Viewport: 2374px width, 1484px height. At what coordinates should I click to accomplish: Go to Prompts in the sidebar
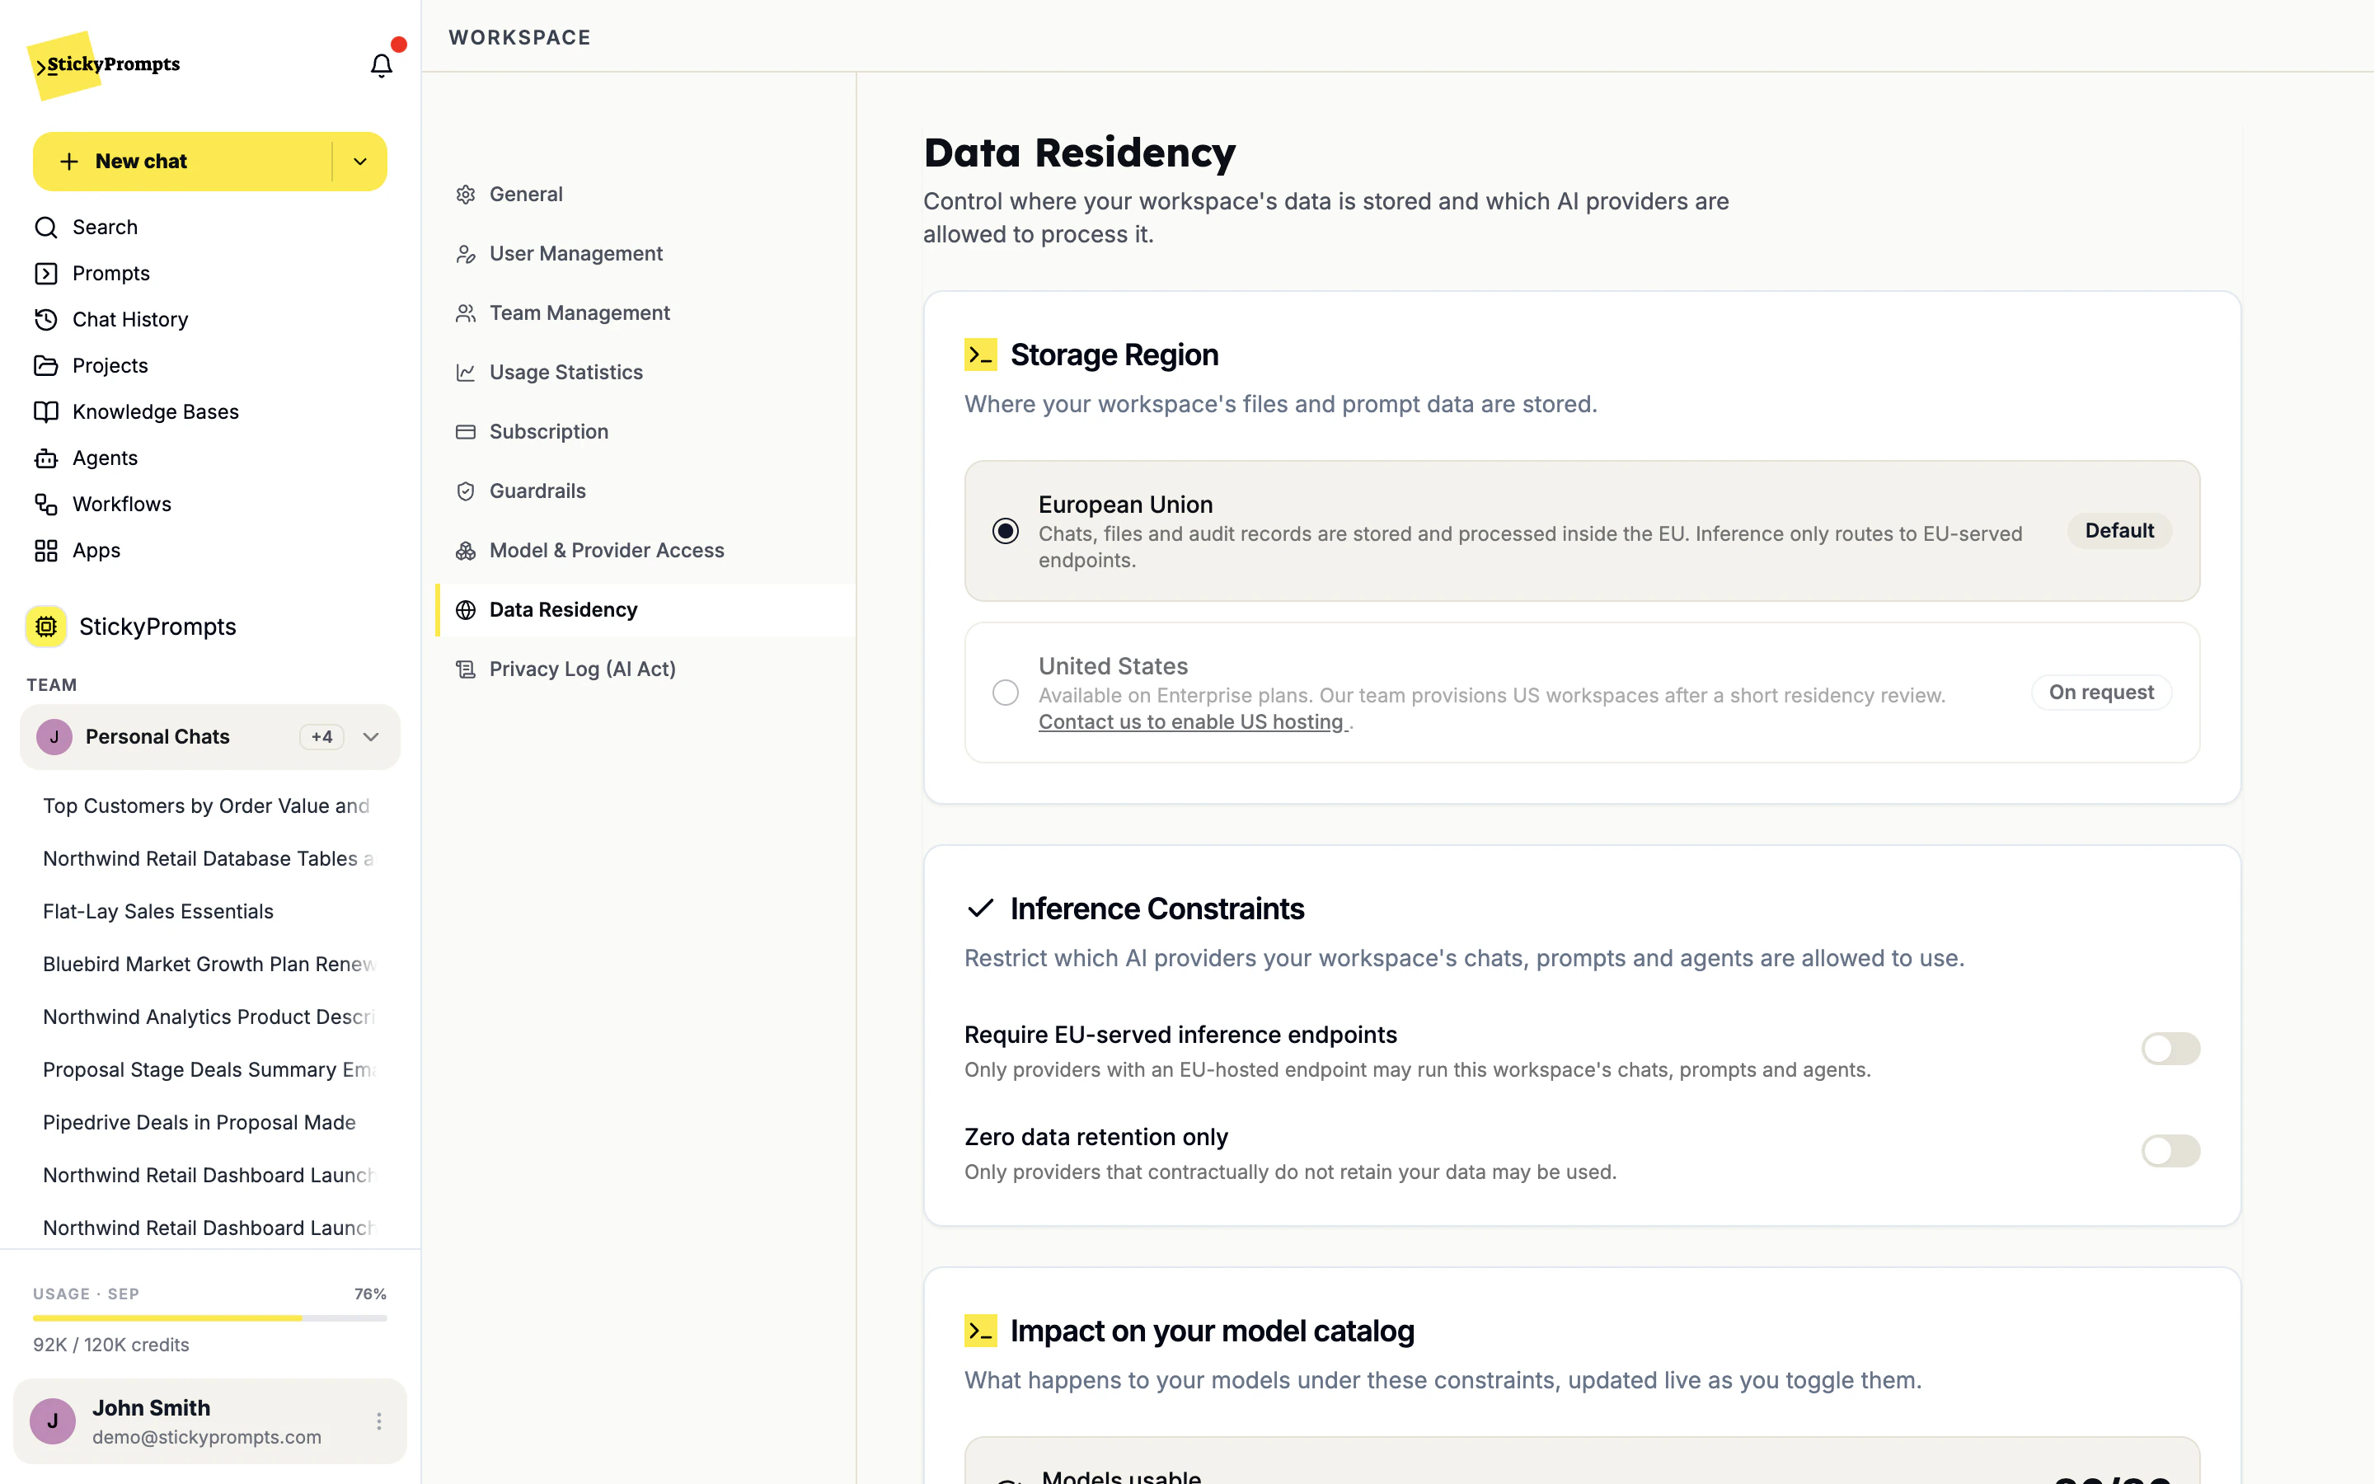click(92, 273)
